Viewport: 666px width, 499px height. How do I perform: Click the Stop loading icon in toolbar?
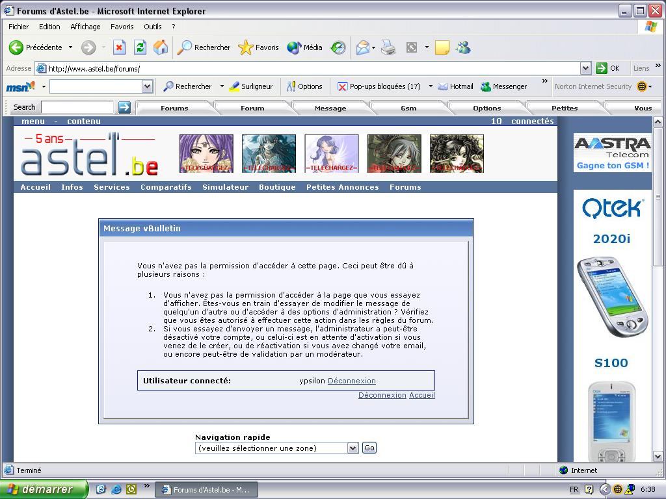[x=119, y=47]
